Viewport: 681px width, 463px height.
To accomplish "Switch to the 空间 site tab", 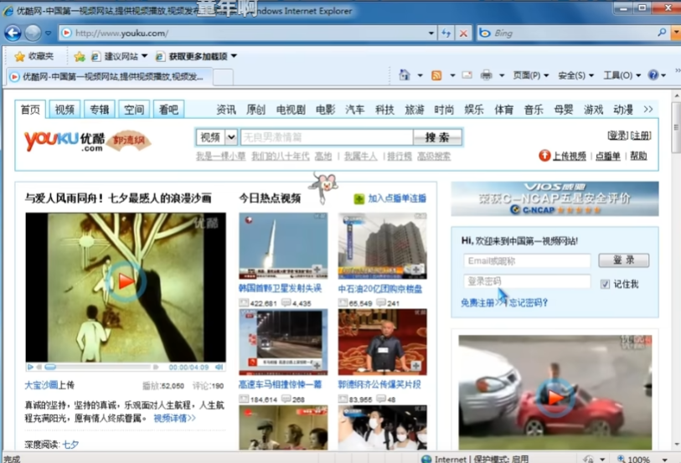I will click(x=134, y=110).
